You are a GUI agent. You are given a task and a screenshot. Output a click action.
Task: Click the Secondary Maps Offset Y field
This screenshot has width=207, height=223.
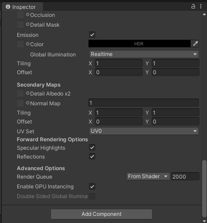coord(176,122)
